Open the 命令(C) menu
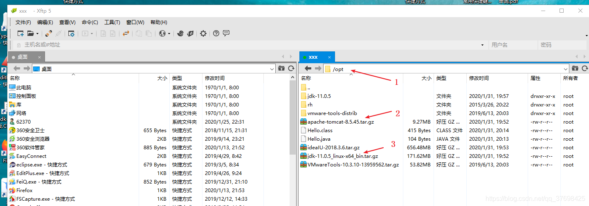Screen dimensions: 589x206 click(90, 22)
